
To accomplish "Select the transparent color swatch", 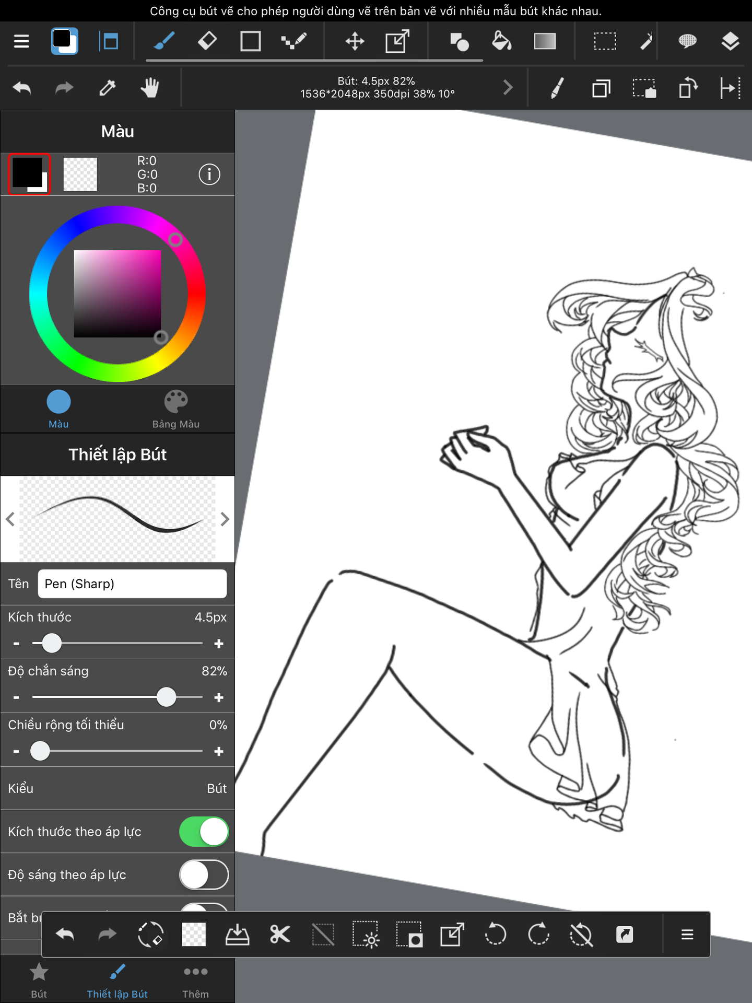I will [x=80, y=174].
